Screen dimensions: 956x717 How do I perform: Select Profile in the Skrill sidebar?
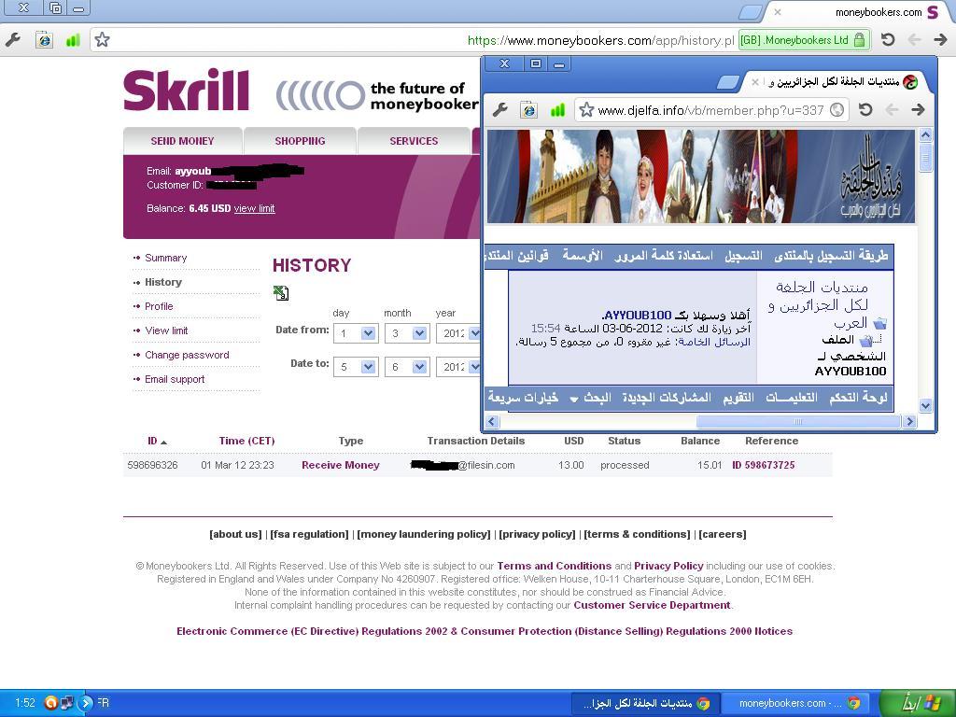coord(159,306)
